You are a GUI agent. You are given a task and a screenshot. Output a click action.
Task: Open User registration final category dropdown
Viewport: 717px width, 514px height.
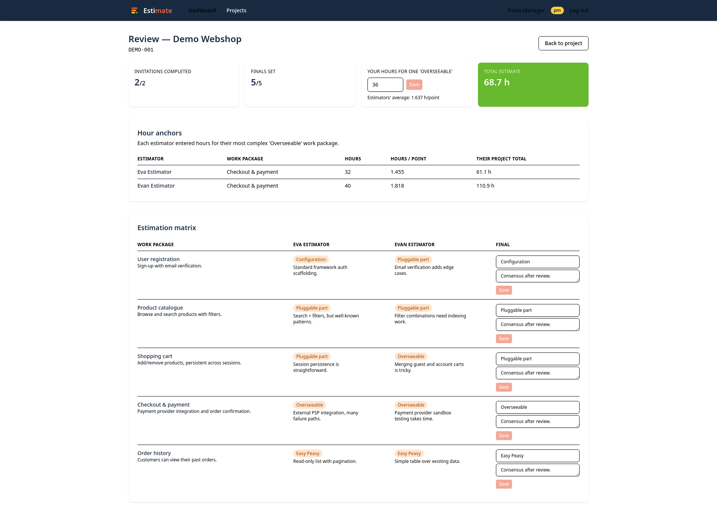(537, 262)
